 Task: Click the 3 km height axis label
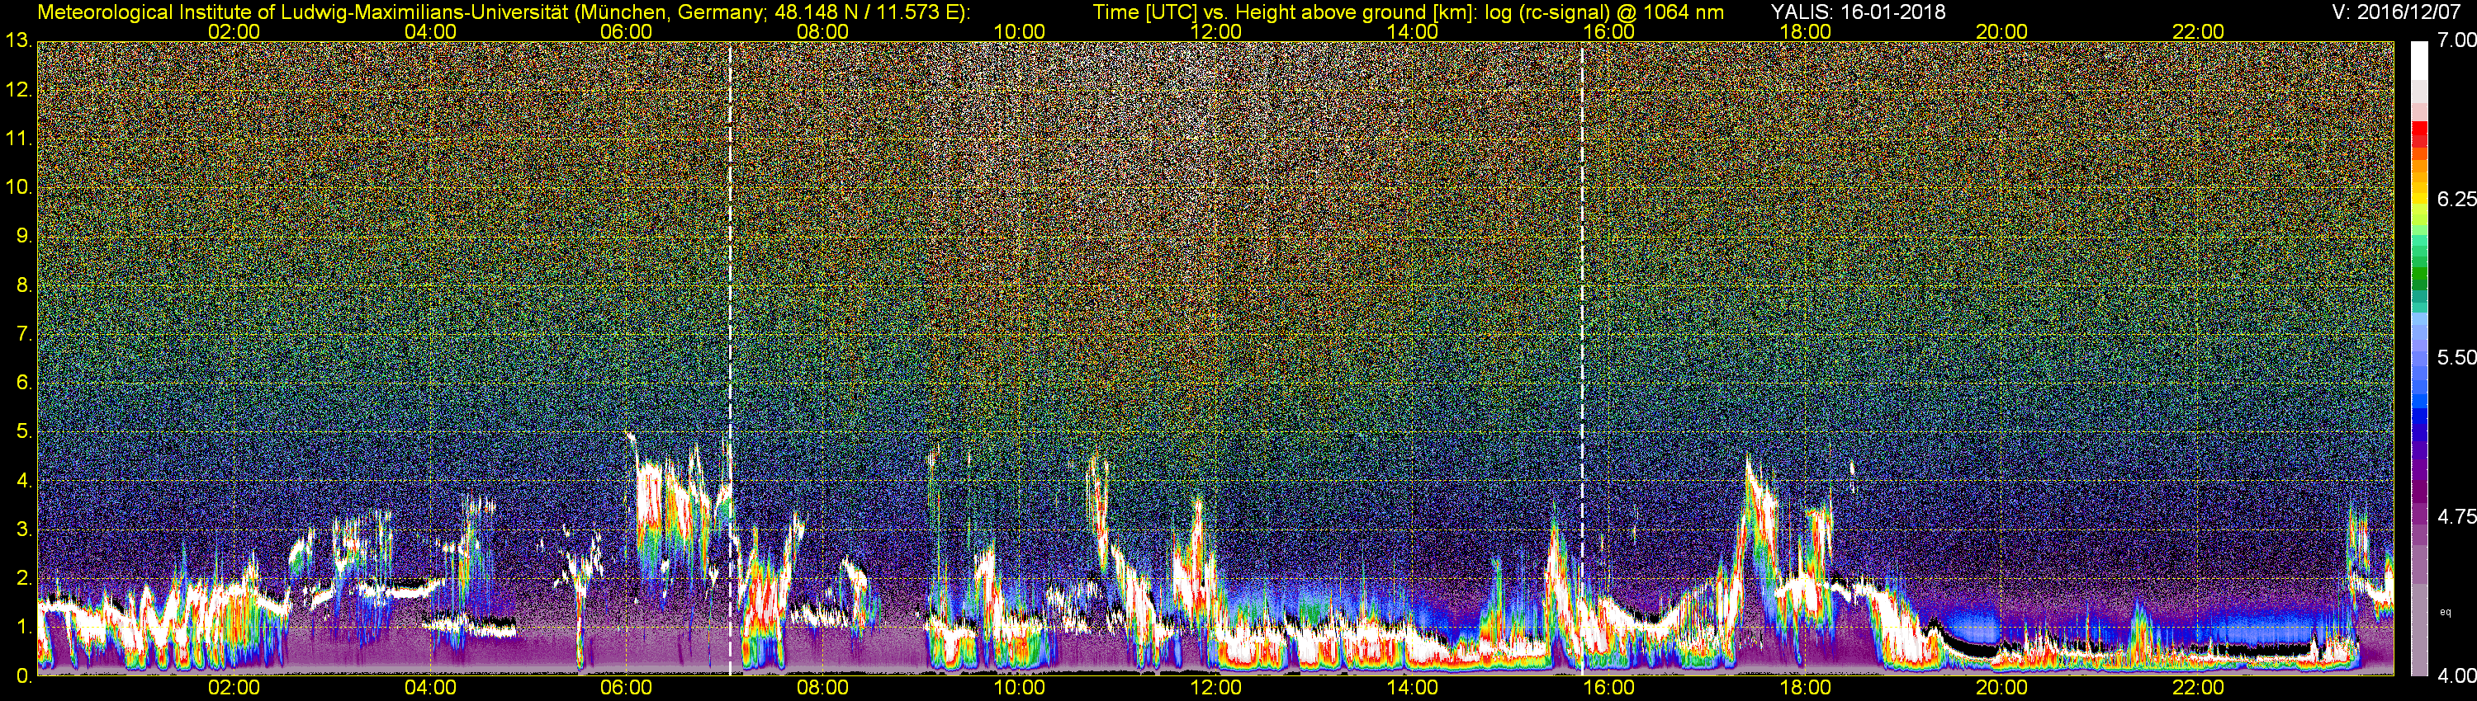coord(24,530)
